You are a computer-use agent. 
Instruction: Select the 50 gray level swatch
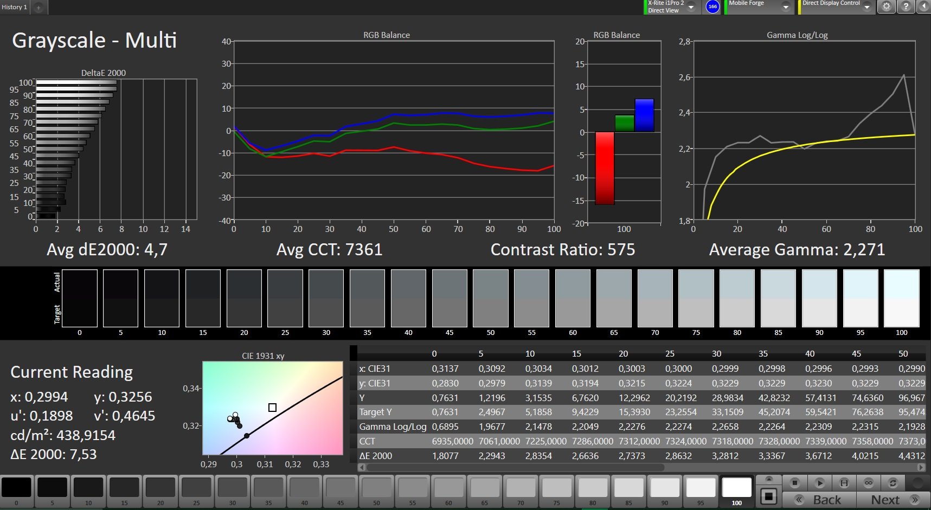tap(376, 491)
